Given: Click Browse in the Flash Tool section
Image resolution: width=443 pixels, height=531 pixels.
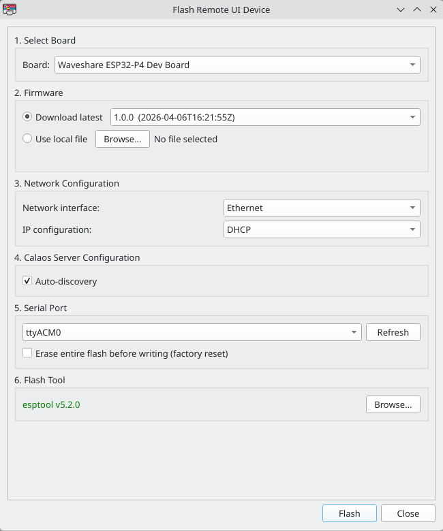Looking at the screenshot, I should 393,404.
